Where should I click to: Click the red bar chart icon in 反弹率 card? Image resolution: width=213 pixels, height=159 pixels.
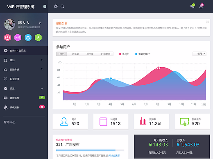pyautogui.click(x=143, y=121)
